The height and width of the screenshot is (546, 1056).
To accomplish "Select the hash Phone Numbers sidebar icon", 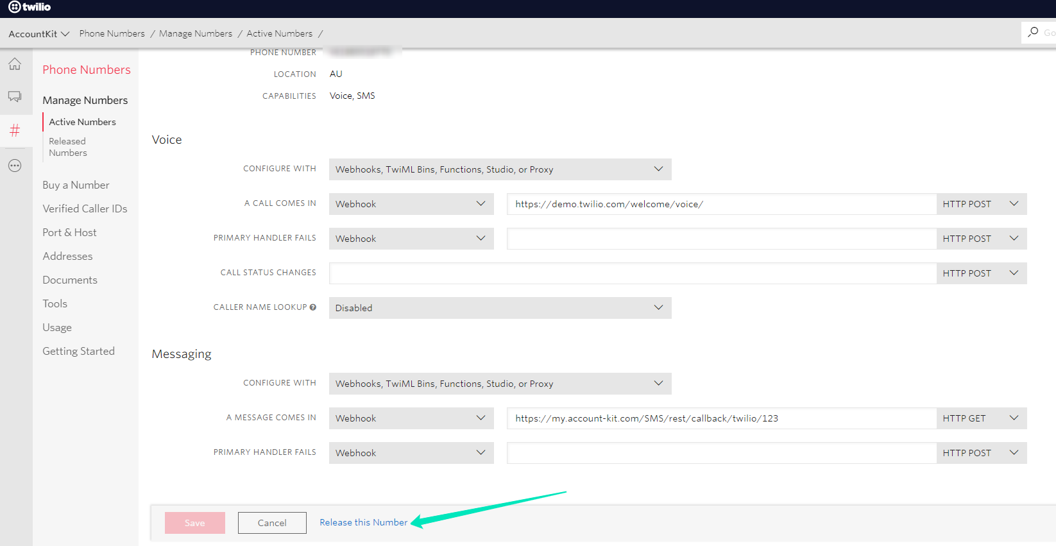I will [15, 131].
